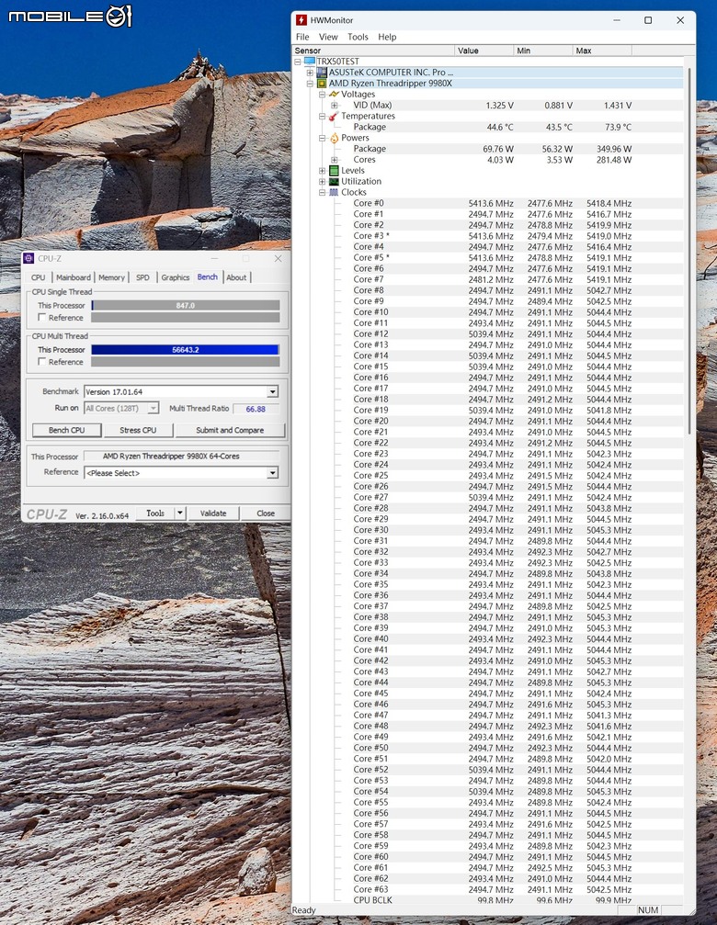Click the Levels green icon

click(334, 171)
